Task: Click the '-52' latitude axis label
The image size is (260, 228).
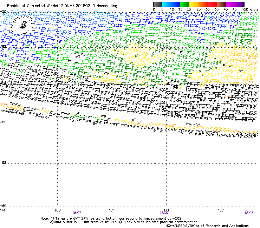Action: point(3,47)
